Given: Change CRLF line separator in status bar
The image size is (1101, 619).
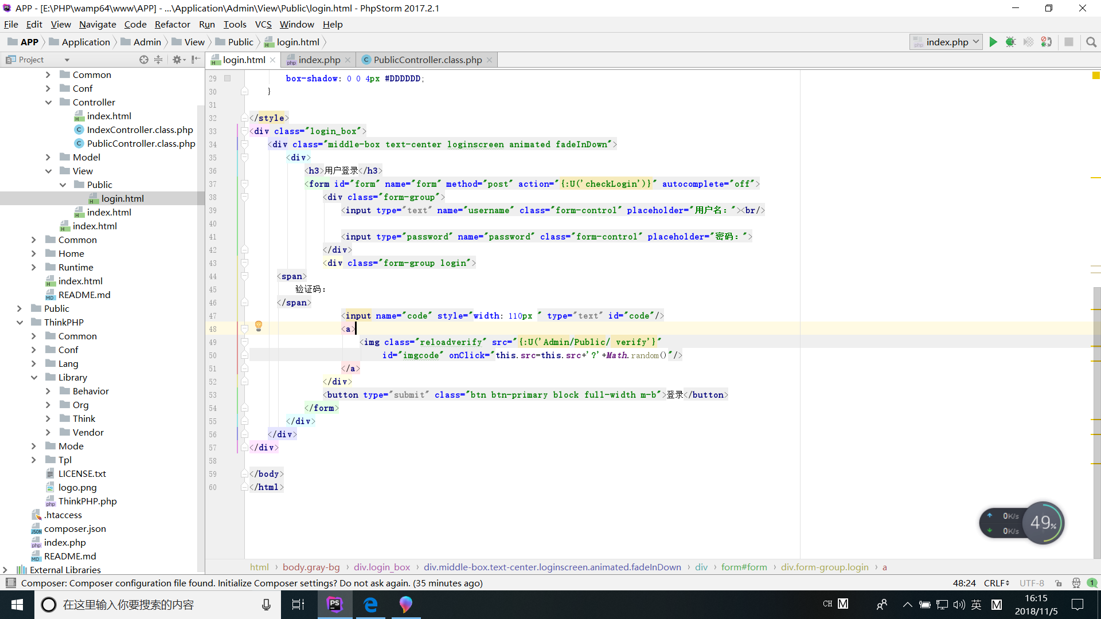Looking at the screenshot, I should pos(997,583).
